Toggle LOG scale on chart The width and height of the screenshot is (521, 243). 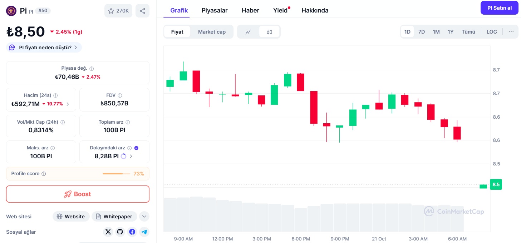492,32
